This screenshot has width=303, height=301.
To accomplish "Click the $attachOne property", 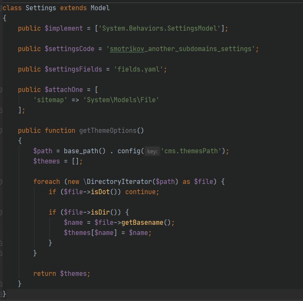I will (x=64, y=90).
